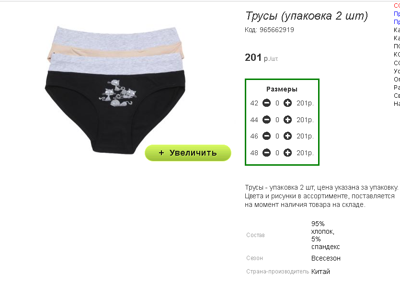Screen dimensions: 400x284
Task: Decrease quantity for size 42
Action: [x=266, y=103]
